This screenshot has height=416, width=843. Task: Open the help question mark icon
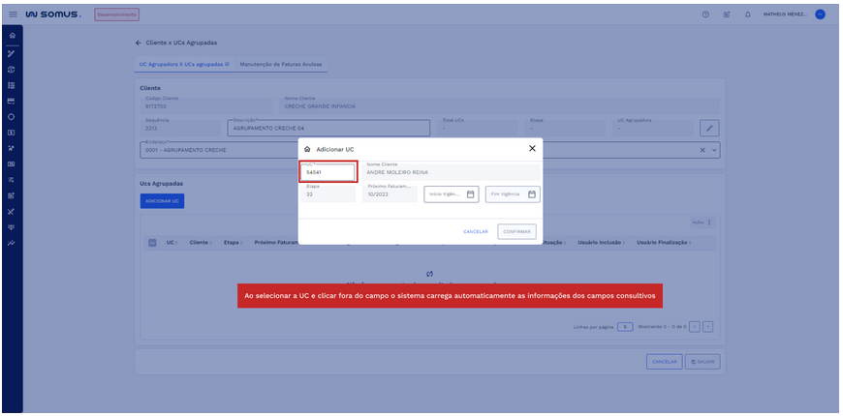[705, 15]
